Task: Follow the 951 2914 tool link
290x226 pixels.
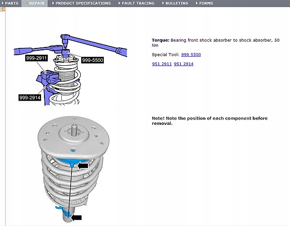Action: [184, 64]
